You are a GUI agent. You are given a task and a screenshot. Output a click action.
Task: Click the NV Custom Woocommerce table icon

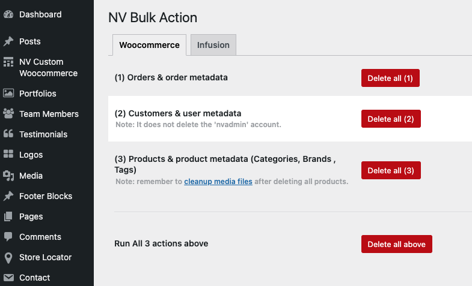8,62
